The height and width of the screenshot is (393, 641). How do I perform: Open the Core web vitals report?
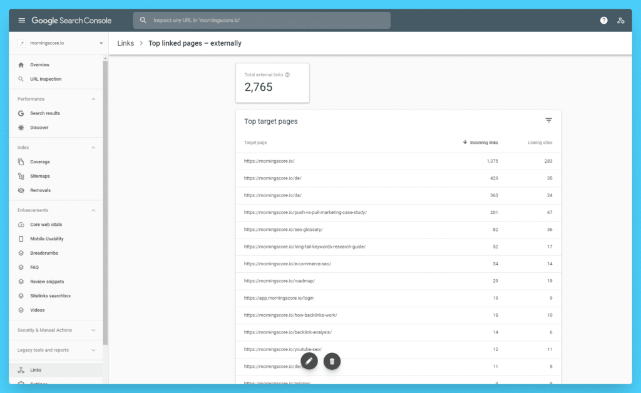coord(56,225)
